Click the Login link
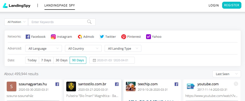 click(x=214, y=5)
